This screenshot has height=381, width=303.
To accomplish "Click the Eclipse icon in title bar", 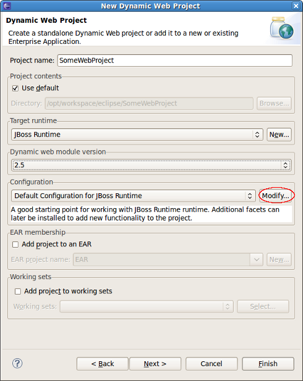I will click(7, 6).
